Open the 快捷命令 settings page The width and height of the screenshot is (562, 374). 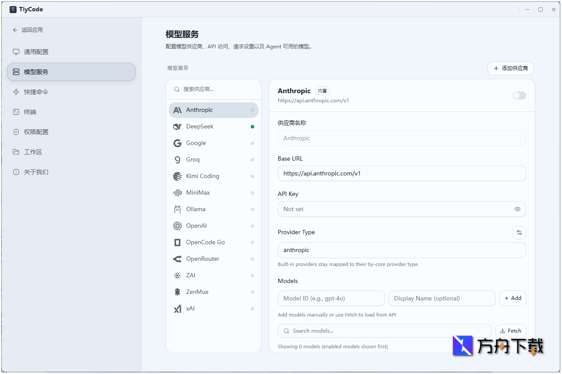click(71, 92)
